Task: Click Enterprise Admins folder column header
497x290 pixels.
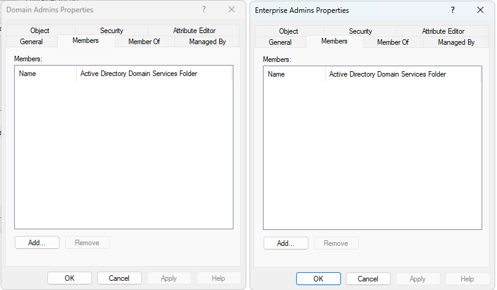Action: [x=402, y=74]
